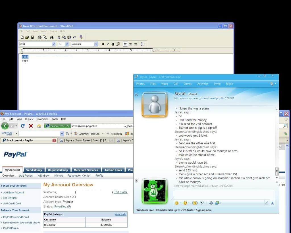Click the Unverified status link
Screen dimensions: 291x233
(x=60, y=207)
